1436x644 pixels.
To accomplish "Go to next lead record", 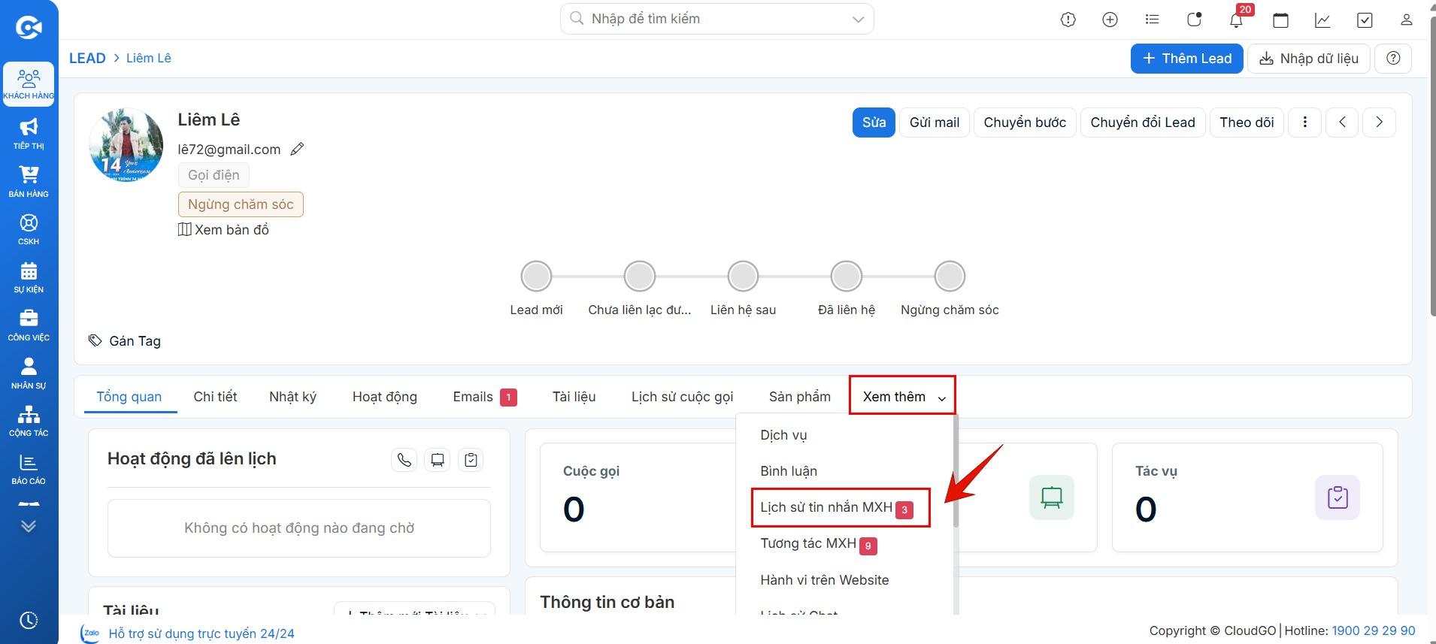I will [1380, 122].
